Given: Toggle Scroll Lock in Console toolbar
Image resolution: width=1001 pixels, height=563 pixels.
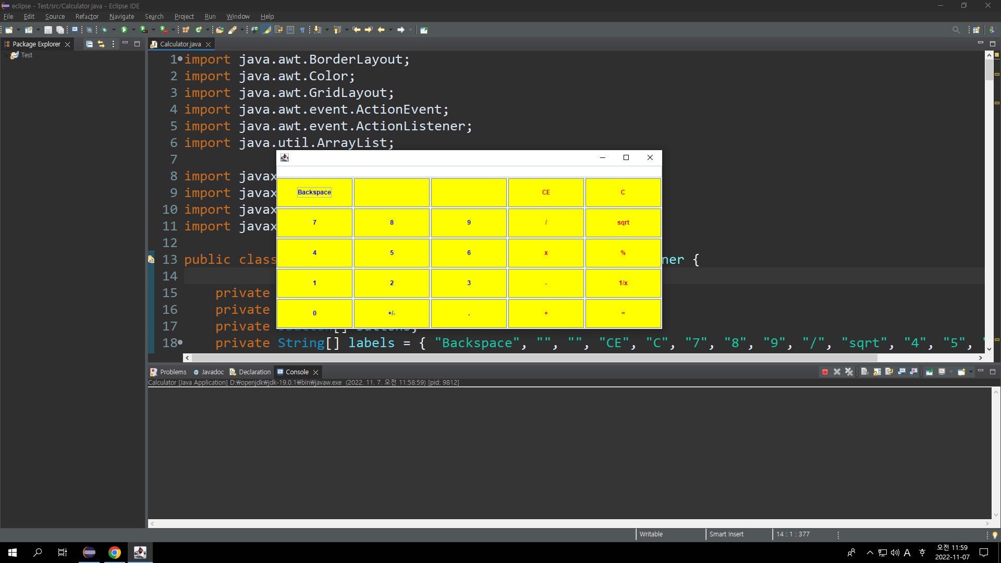Looking at the screenshot, I should point(877,372).
